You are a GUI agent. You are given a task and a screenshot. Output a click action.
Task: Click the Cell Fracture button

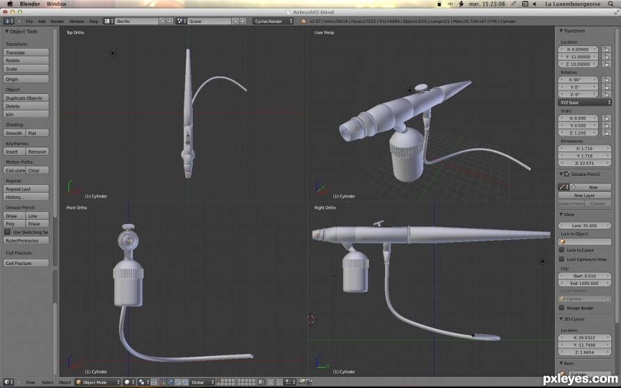tap(26, 263)
